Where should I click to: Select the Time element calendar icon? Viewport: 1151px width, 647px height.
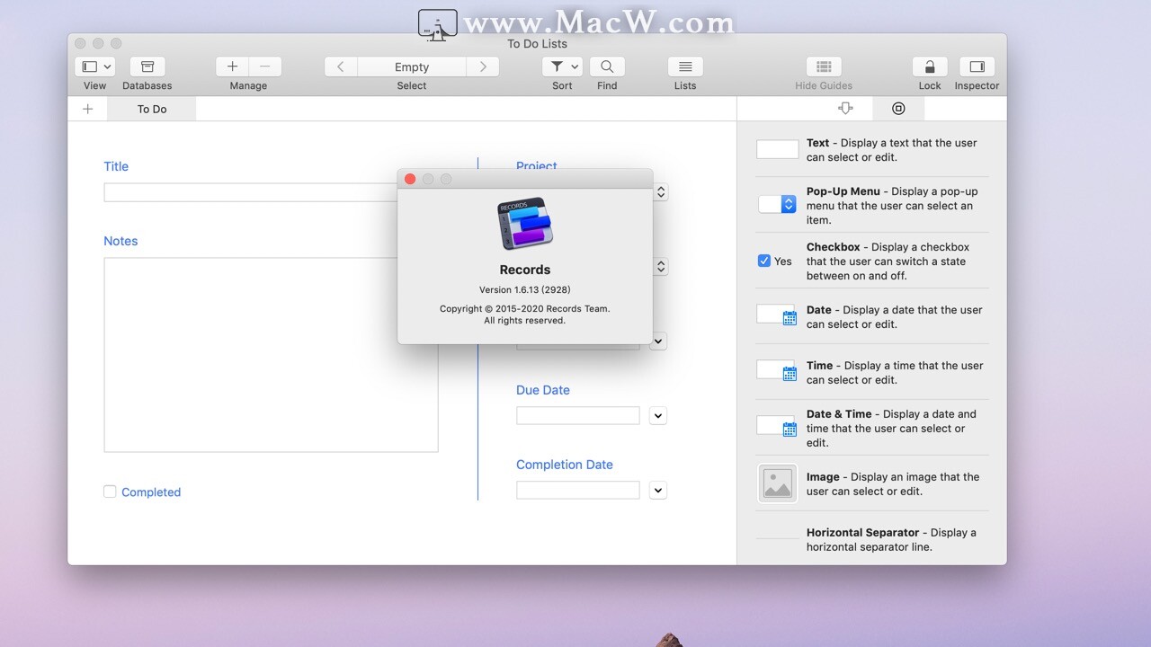coord(790,373)
